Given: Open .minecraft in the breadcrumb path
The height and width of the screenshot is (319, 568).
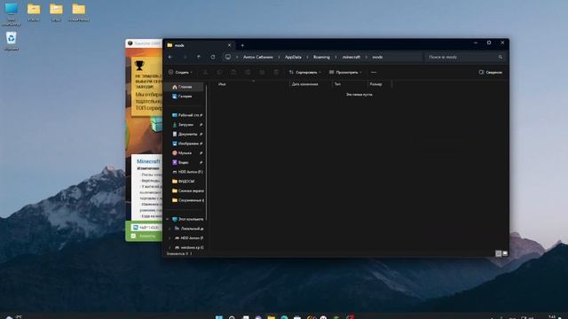Looking at the screenshot, I should tap(351, 57).
